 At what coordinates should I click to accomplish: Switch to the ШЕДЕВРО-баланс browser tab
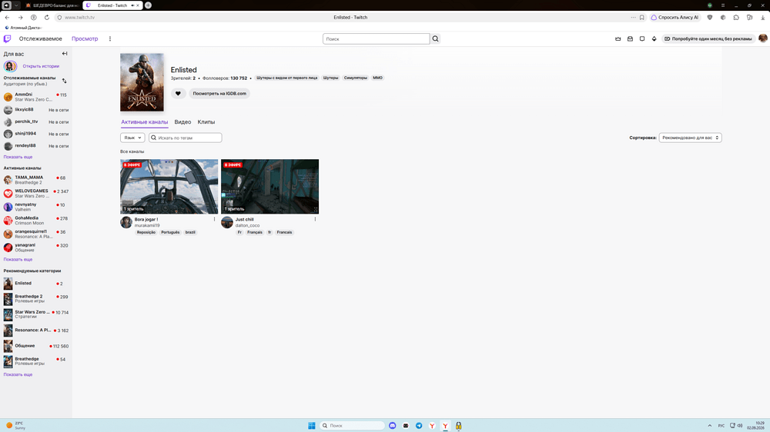[52, 5]
